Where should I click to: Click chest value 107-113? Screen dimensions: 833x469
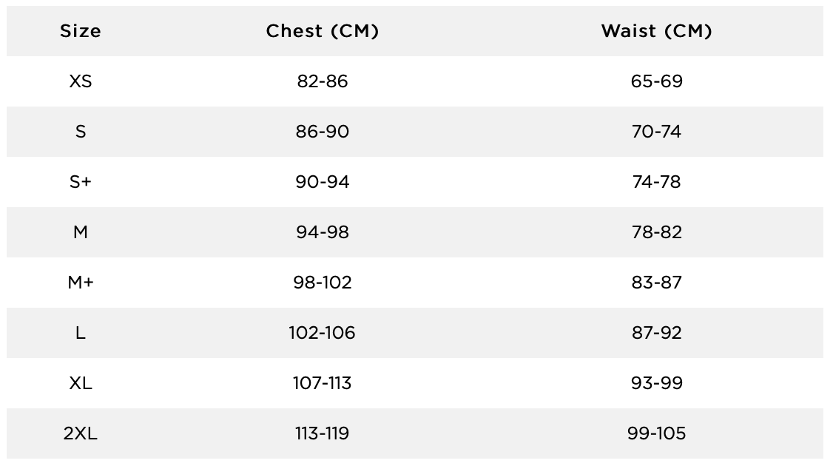pyautogui.click(x=323, y=383)
